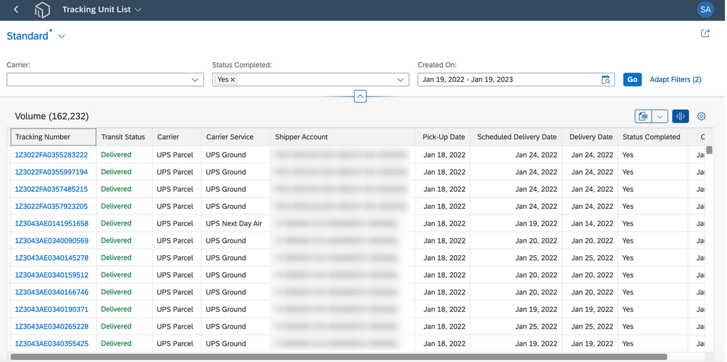
Task: Expand the Status Completed dropdown arrow
Action: point(401,80)
